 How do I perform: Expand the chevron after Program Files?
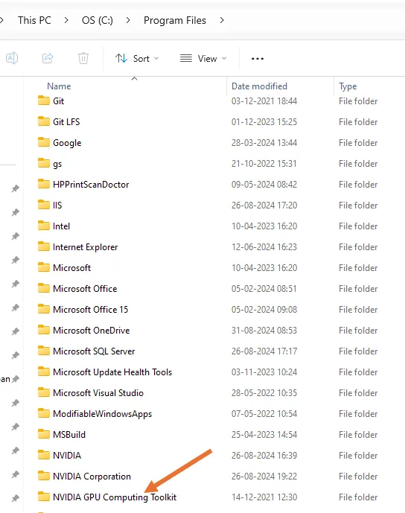click(x=222, y=20)
